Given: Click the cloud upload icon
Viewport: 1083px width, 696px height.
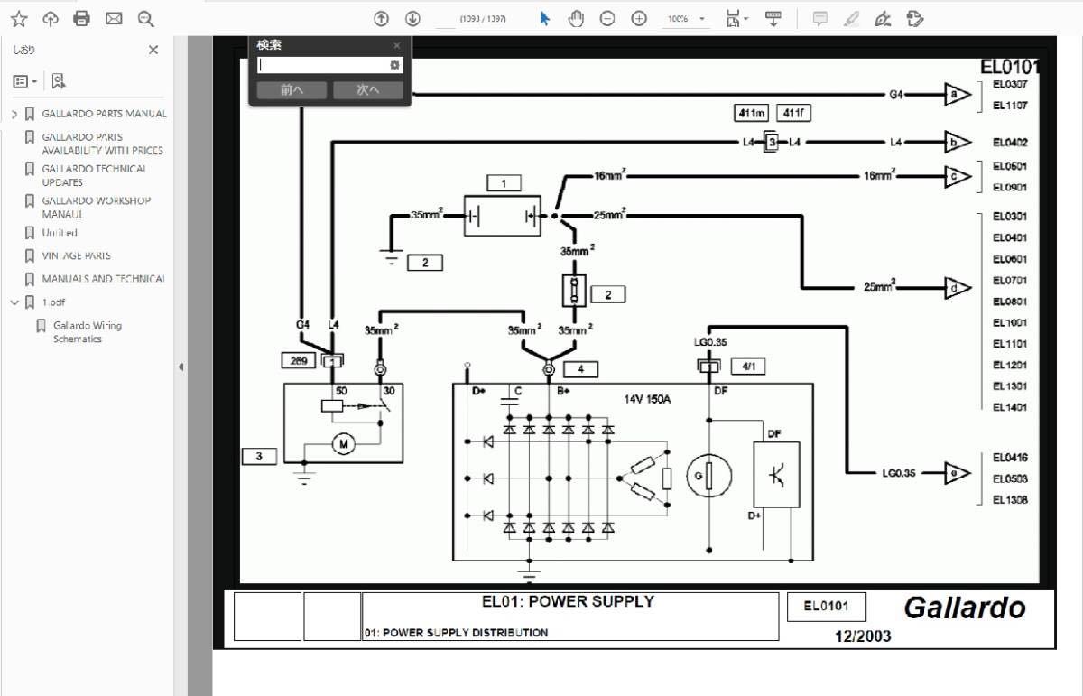Looking at the screenshot, I should pos(51,18).
